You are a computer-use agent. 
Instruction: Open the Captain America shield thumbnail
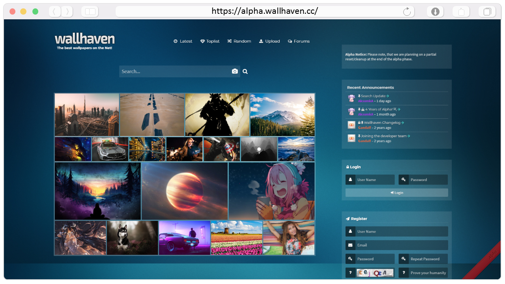pyautogui.click(x=222, y=149)
